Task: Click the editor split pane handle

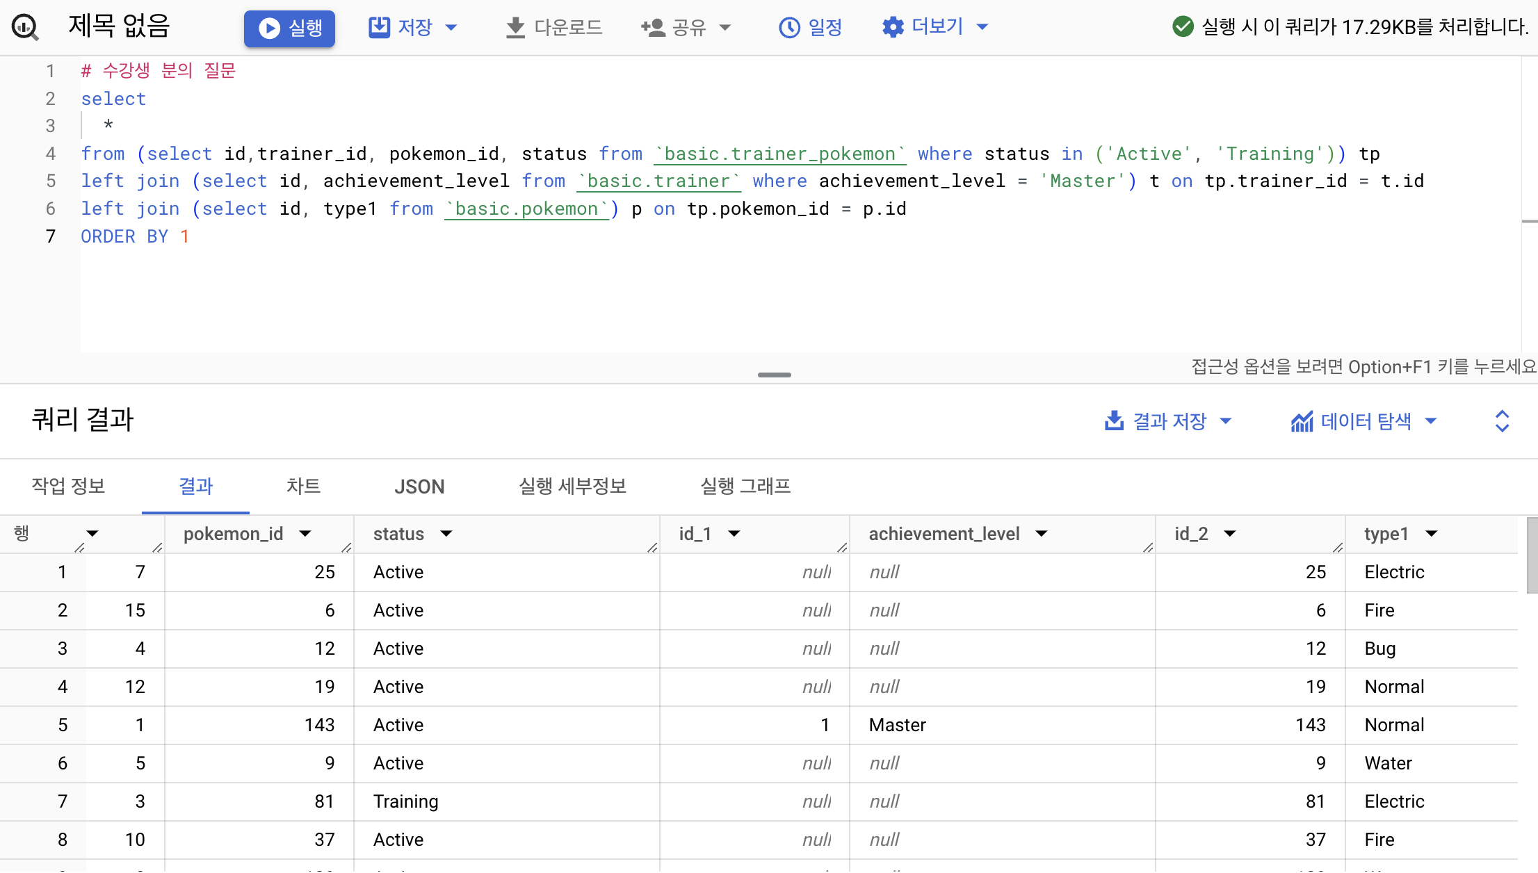Action: click(774, 375)
